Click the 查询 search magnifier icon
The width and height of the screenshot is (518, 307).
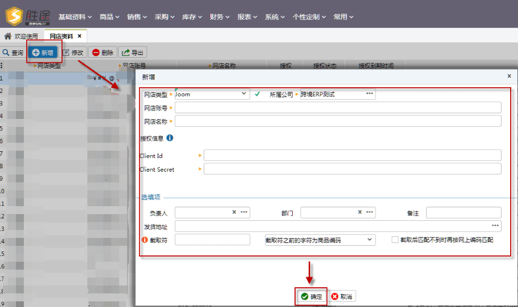tap(6, 53)
